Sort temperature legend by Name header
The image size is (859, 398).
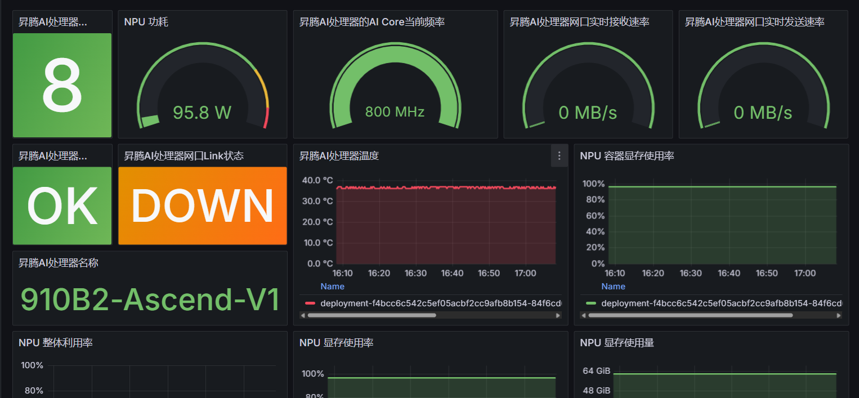332,287
